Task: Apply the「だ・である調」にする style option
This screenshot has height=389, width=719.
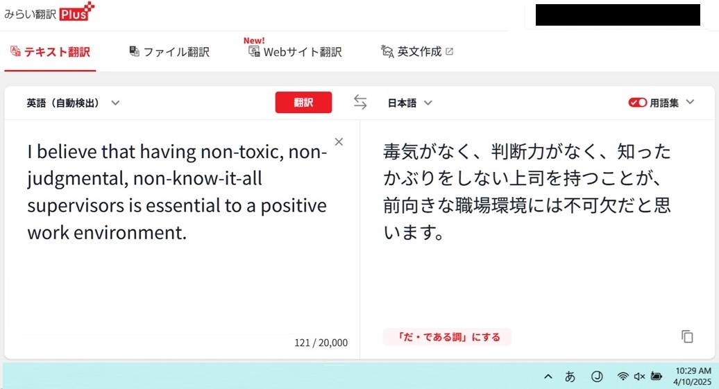Action: [x=447, y=337]
